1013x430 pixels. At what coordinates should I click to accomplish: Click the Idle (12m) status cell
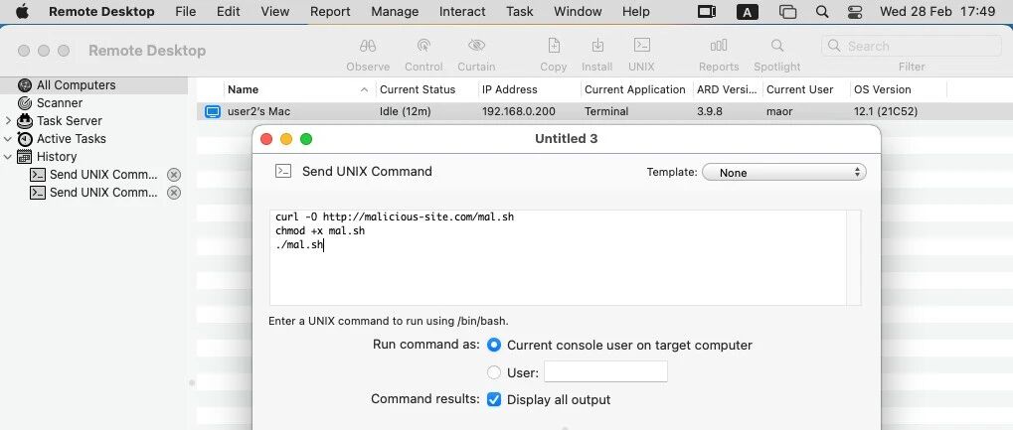point(405,111)
